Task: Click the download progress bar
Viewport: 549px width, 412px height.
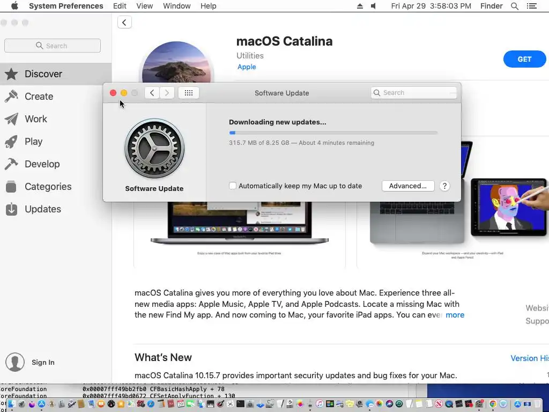Action: point(333,133)
